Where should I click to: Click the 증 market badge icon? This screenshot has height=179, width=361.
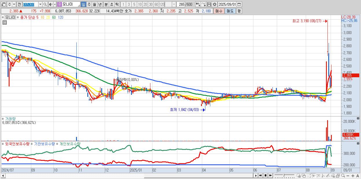(59, 4)
